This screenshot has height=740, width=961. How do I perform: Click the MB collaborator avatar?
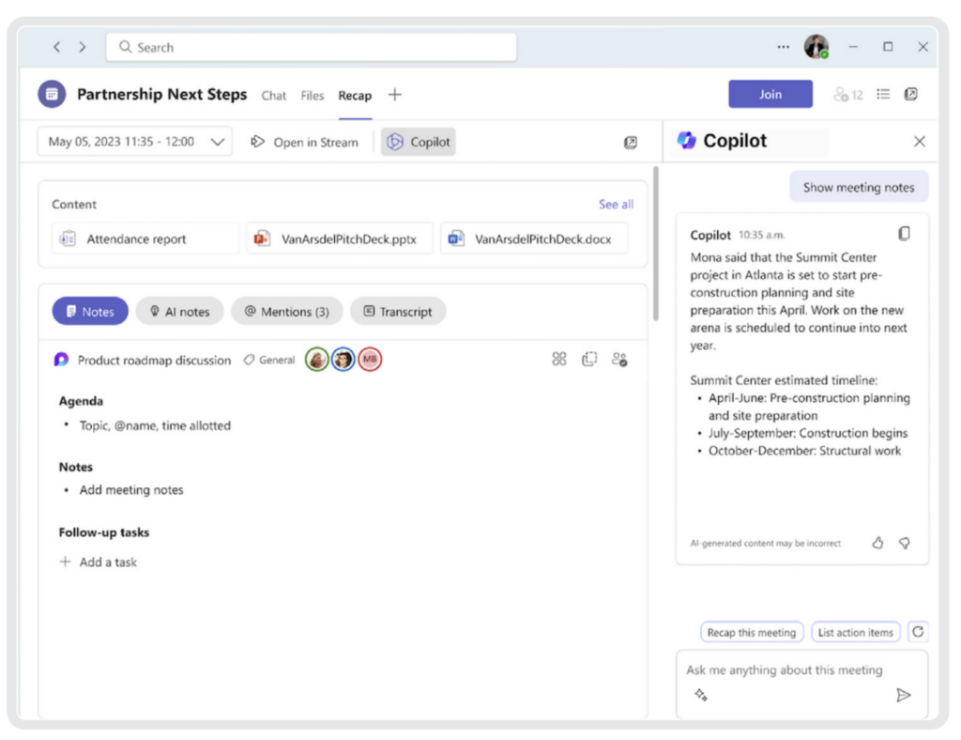tap(370, 360)
